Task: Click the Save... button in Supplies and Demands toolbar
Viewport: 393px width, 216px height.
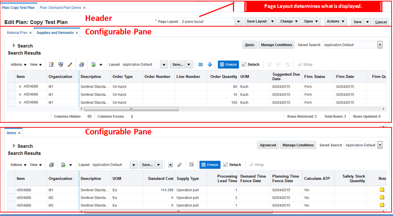Action: click(177, 65)
